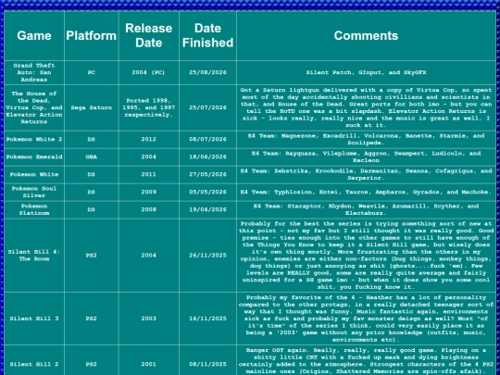Click the 'Silent Patch, GInput, and SkyGFX' comment

tap(366, 72)
